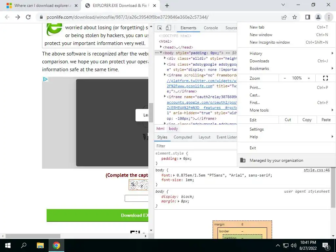Click the fullscreen icon next to Zoom
This screenshot has height=252, width=336.
pyautogui.click(x=325, y=78)
